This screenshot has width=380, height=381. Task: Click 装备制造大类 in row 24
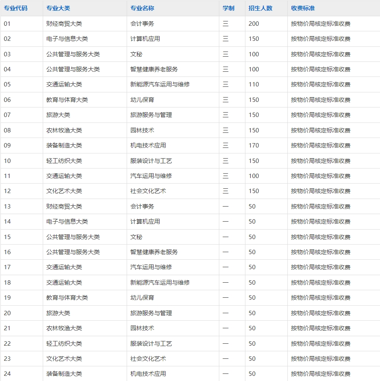[x=64, y=374]
